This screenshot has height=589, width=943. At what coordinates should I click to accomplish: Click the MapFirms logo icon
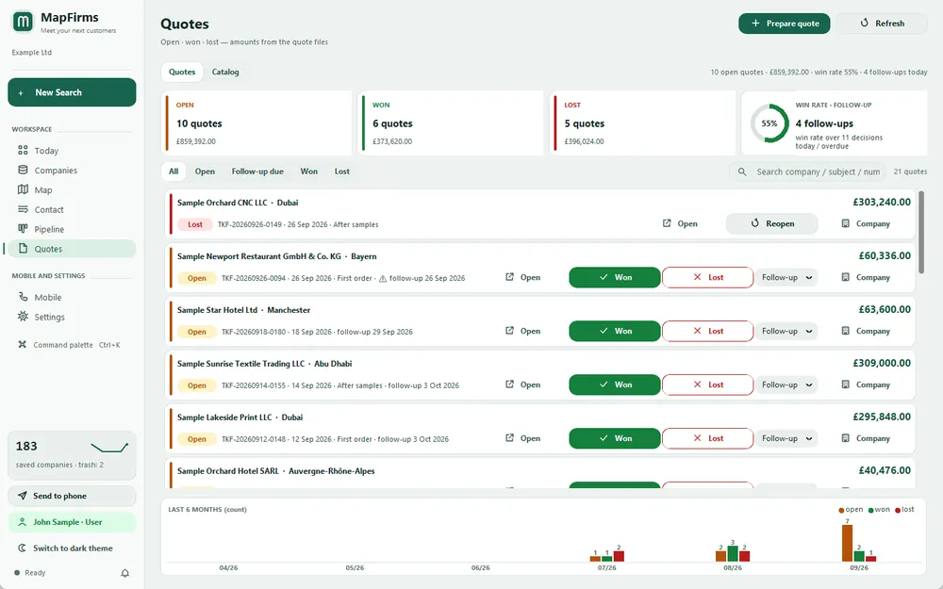click(x=23, y=23)
